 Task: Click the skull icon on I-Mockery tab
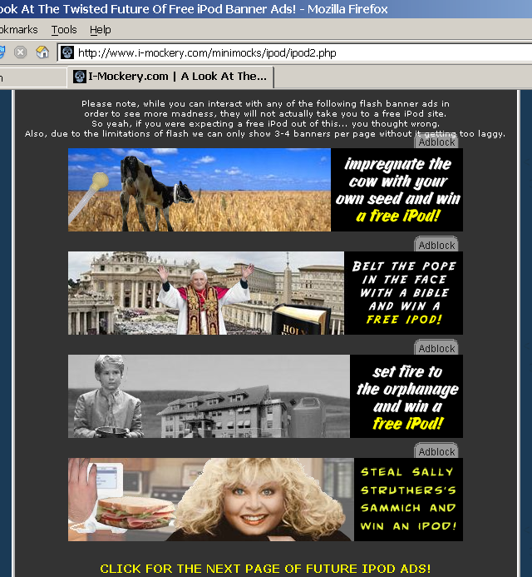coord(79,77)
